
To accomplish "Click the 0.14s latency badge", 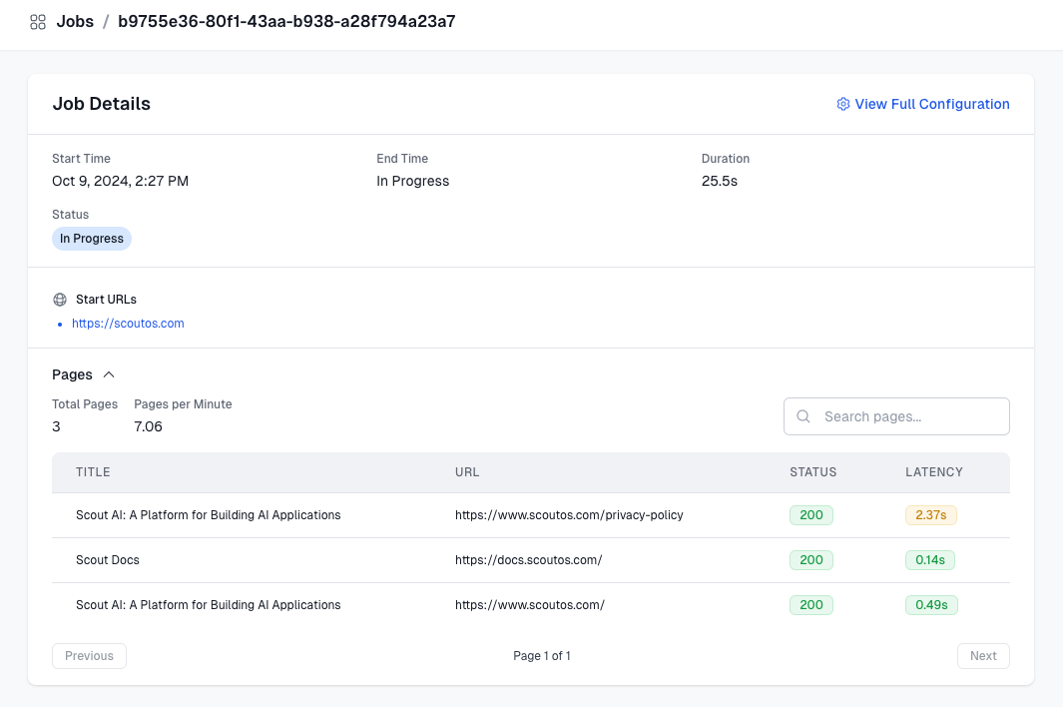I will tap(930, 560).
